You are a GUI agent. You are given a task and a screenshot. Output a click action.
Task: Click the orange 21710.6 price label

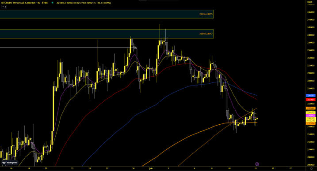pos(311,123)
